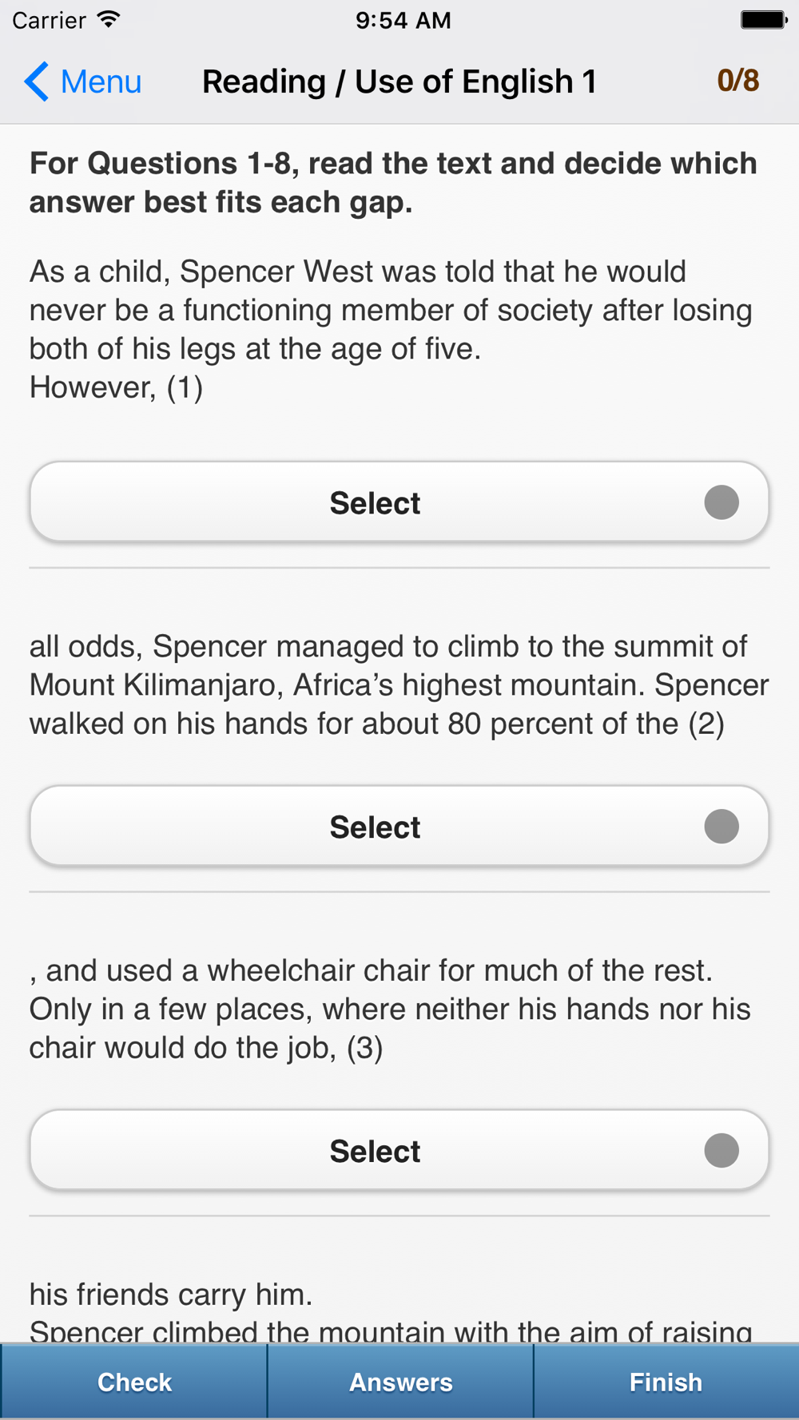Tap the battery indicator icon
The width and height of the screenshot is (799, 1420).
tap(763, 19)
